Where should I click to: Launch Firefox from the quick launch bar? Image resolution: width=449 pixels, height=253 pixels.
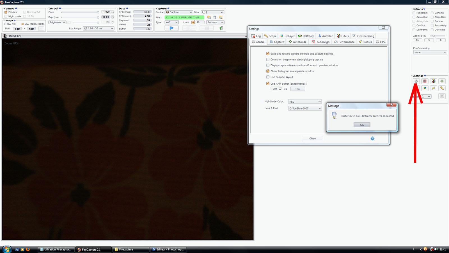(28, 249)
